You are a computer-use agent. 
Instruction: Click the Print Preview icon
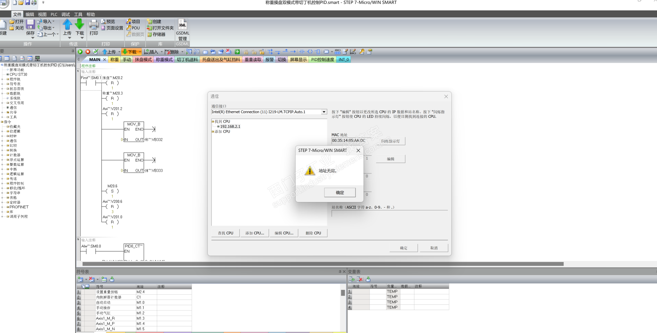(104, 22)
